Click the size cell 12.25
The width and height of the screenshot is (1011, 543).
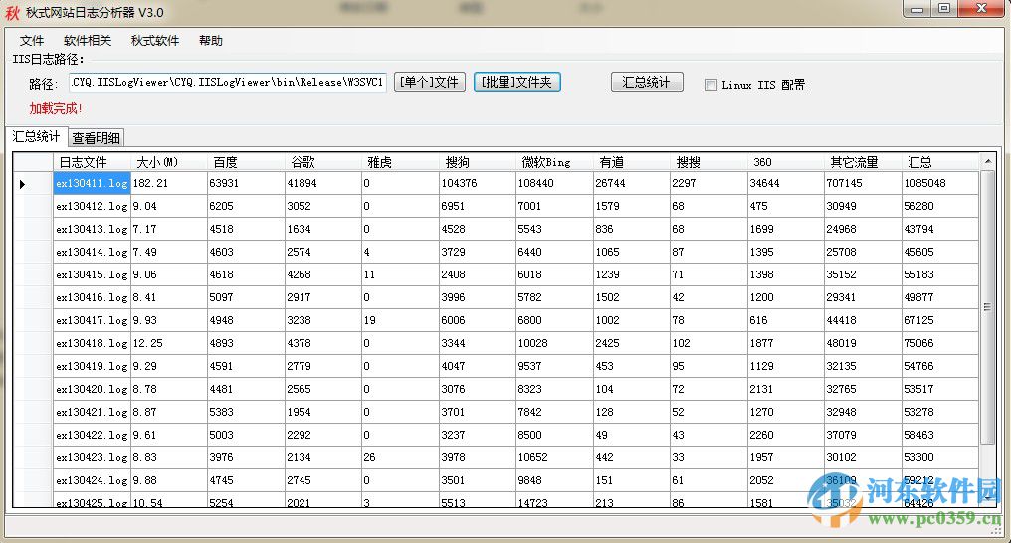pyautogui.click(x=169, y=343)
